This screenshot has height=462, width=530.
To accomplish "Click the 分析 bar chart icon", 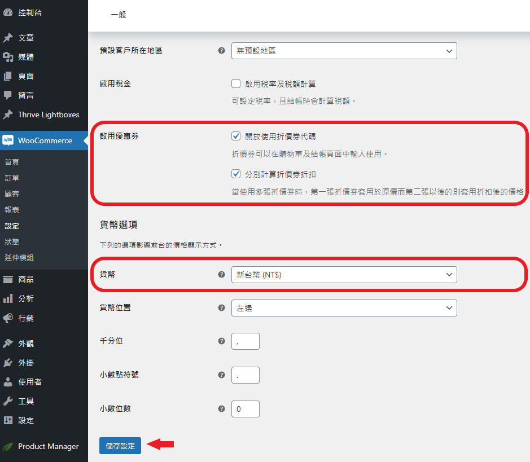I will pyautogui.click(x=8, y=298).
